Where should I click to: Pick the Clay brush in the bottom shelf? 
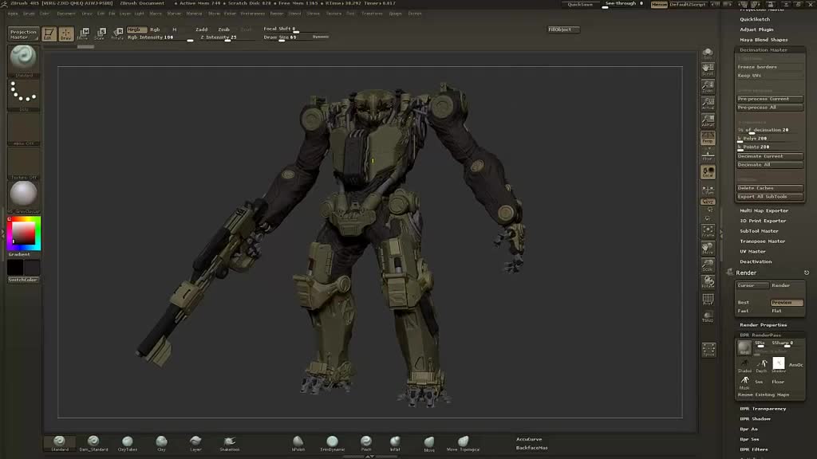coord(161,443)
